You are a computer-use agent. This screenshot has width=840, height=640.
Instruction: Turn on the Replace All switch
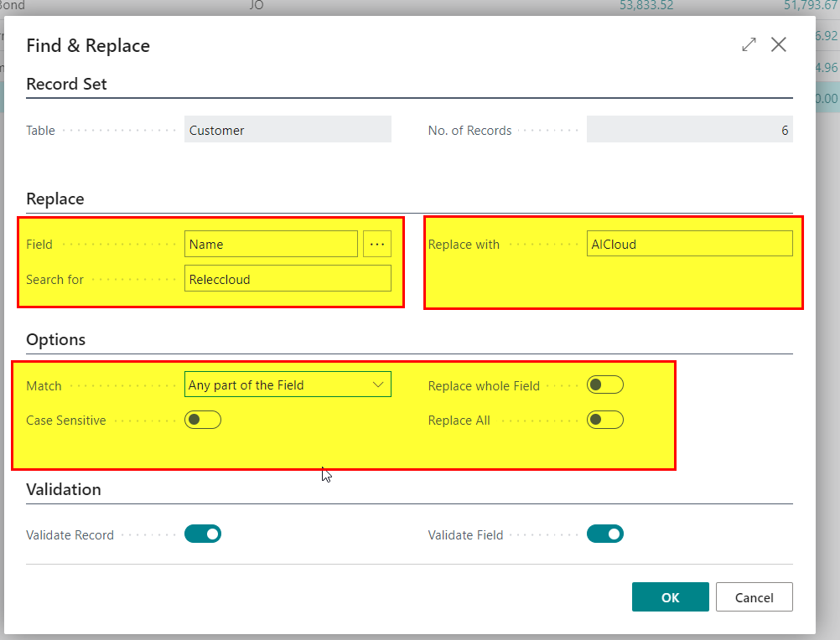[x=604, y=420]
